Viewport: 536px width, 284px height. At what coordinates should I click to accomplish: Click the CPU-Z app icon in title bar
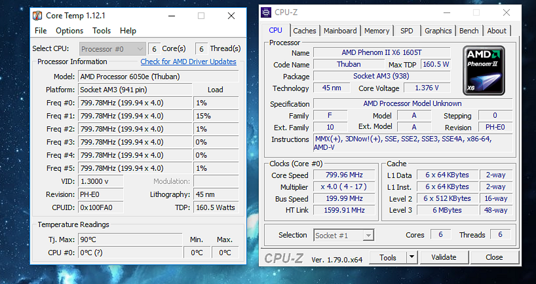tap(266, 12)
